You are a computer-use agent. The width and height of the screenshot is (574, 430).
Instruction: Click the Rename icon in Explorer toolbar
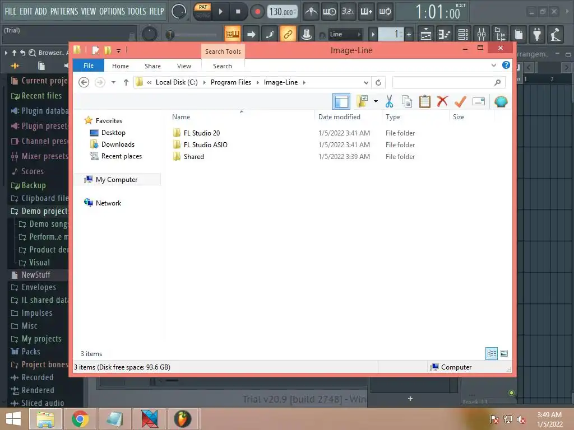coord(479,101)
